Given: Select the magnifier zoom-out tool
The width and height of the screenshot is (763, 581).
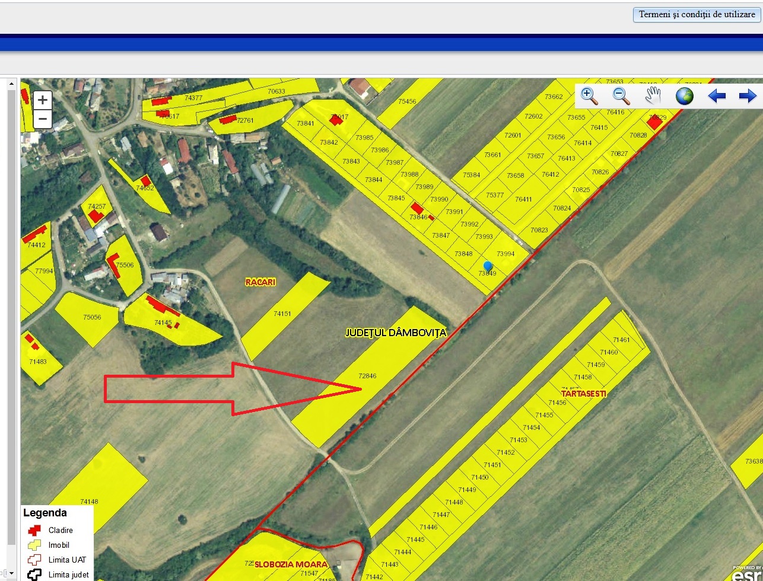Looking at the screenshot, I should [621, 95].
